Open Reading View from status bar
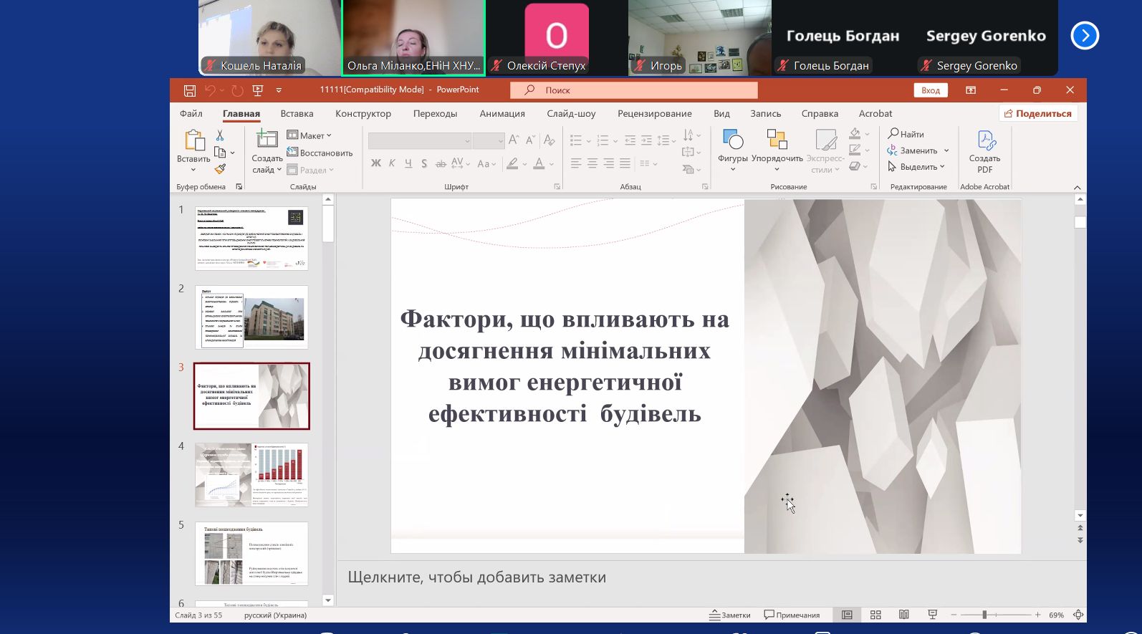This screenshot has height=634, width=1142. click(904, 615)
